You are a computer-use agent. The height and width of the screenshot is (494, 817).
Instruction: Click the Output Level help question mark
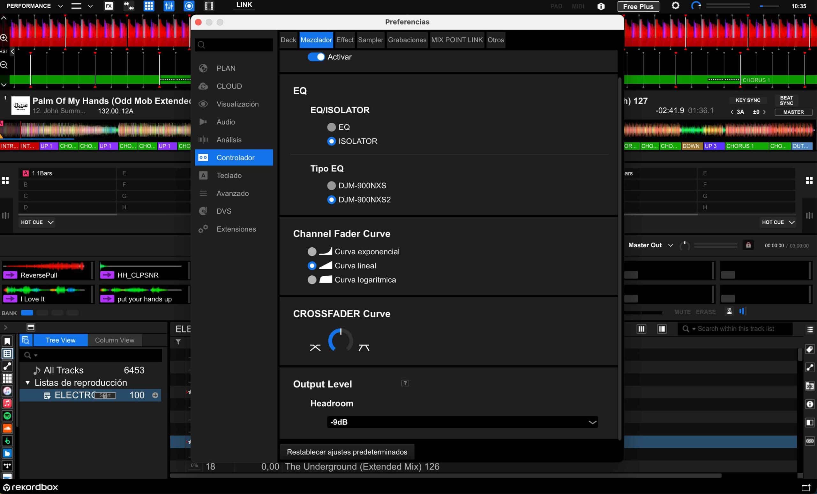coord(405,383)
